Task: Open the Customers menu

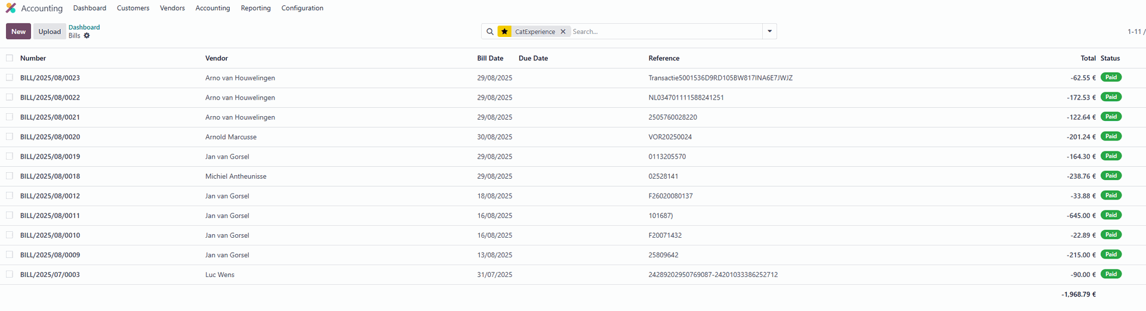Action: (x=133, y=8)
